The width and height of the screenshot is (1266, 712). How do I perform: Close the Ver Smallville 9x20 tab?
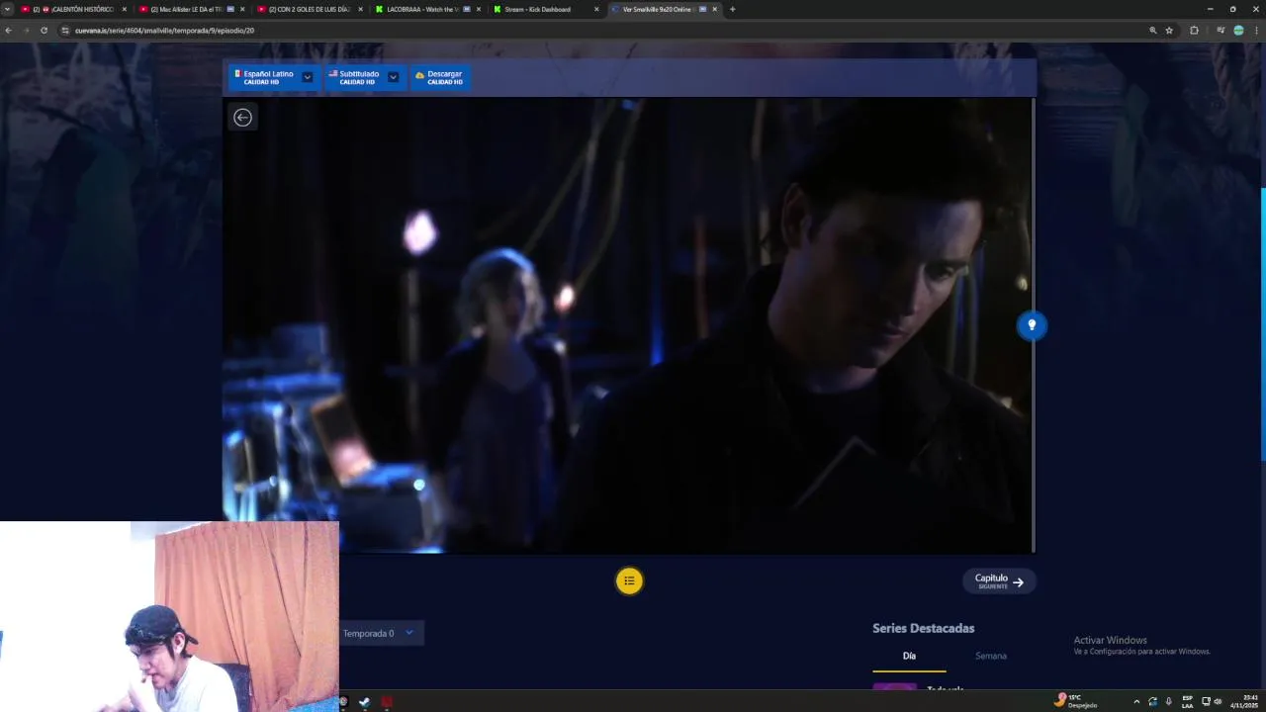[714, 9]
